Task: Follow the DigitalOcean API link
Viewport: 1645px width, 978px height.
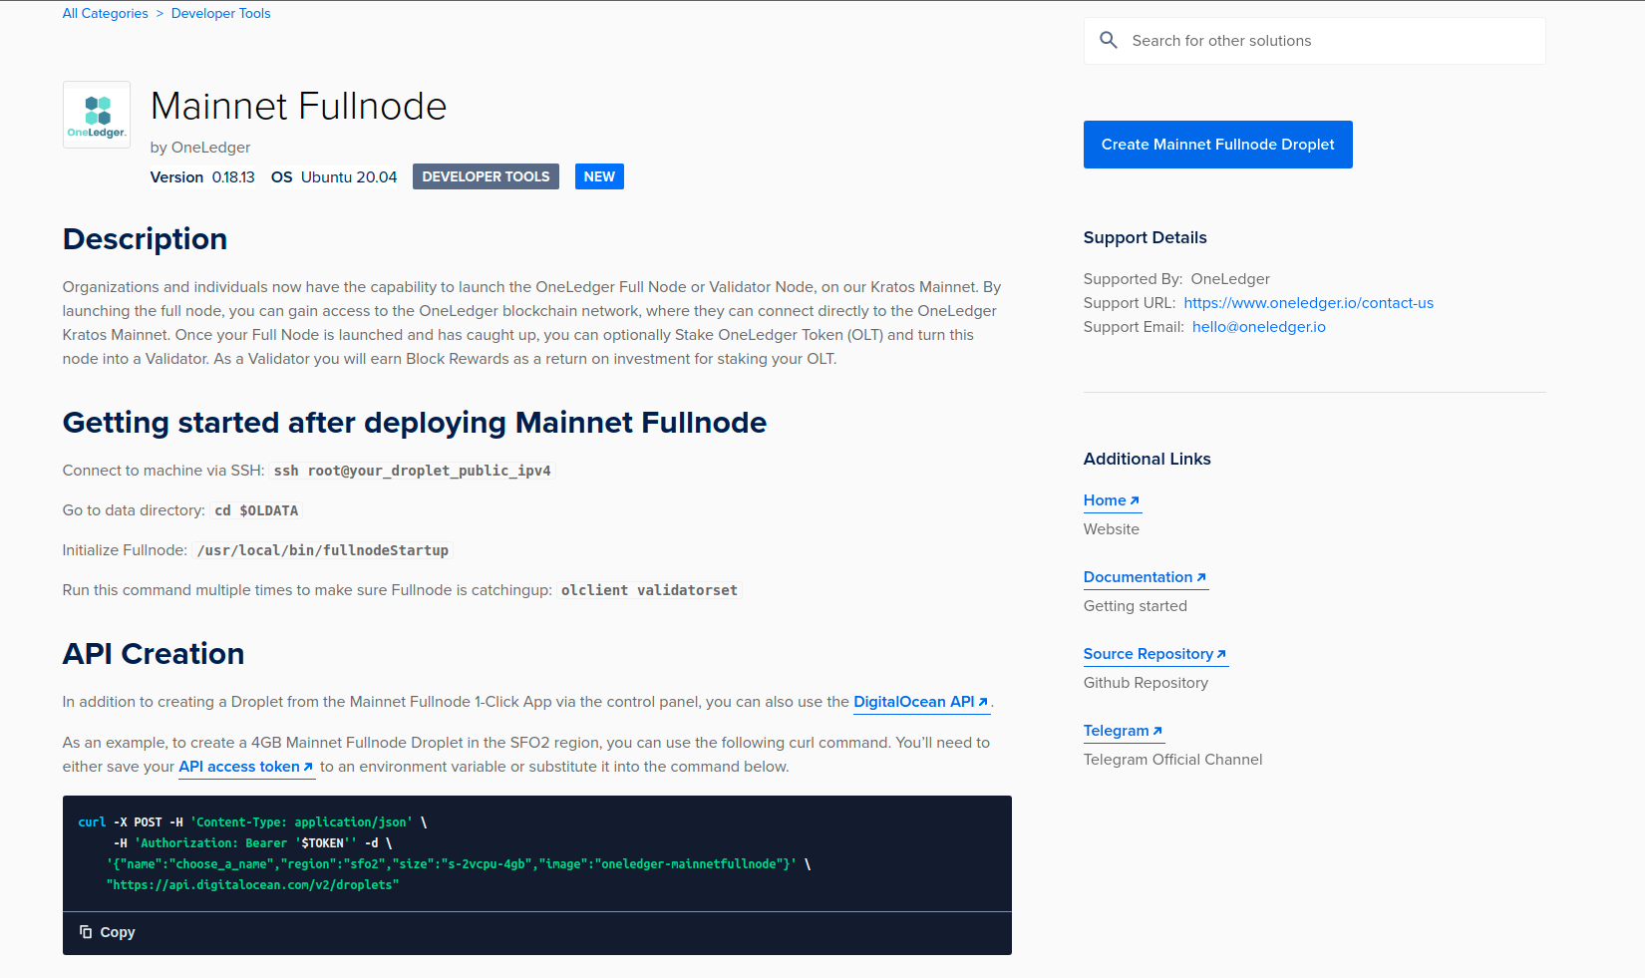Action: (x=913, y=702)
